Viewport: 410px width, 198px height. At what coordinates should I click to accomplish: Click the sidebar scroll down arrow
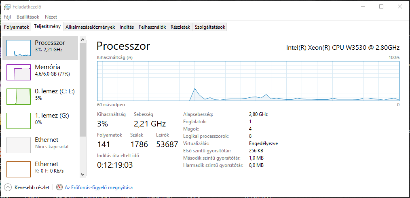coord(82,174)
